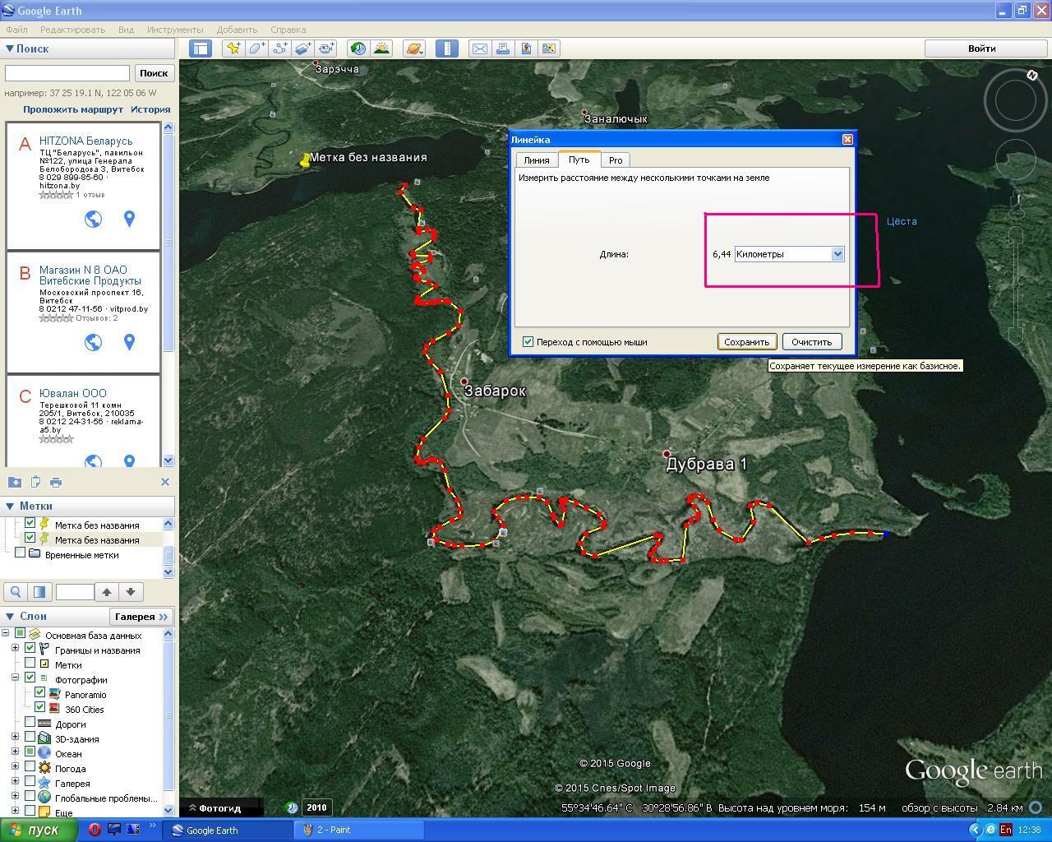Viewport: 1052px width, 842px height.
Task: Click the Сохранить button
Action: tap(746, 342)
